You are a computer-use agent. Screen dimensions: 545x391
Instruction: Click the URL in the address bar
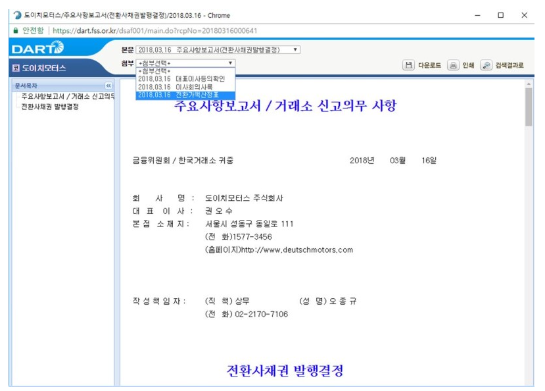(x=155, y=31)
